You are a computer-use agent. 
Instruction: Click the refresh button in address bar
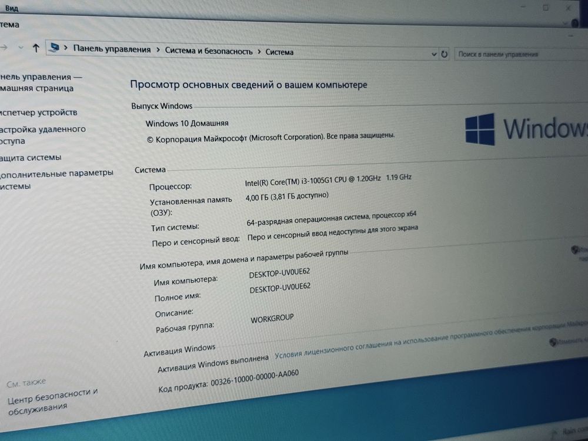tap(444, 54)
